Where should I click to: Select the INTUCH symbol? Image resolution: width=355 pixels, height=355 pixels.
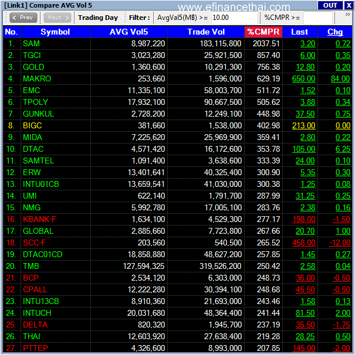(x=37, y=313)
